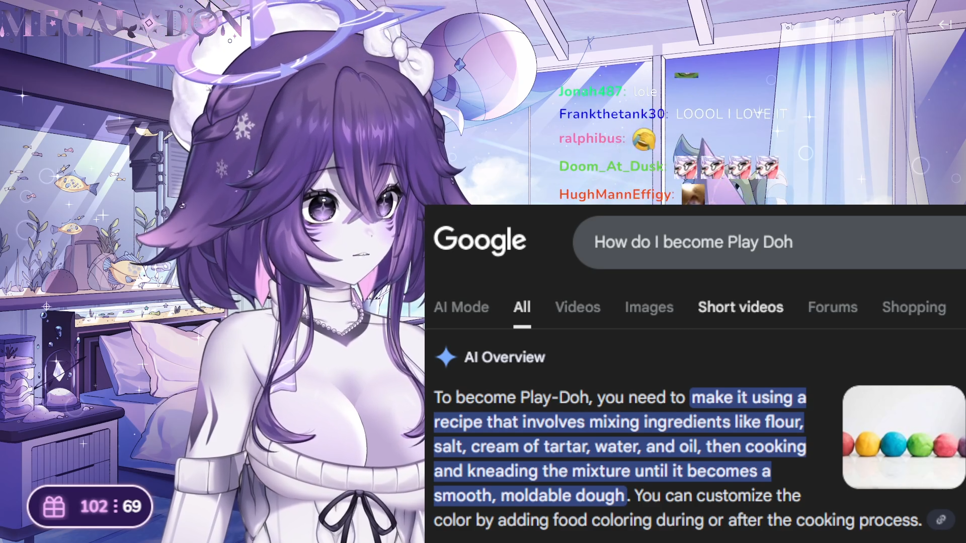
Task: Select the All results tab
Action: tap(522, 307)
